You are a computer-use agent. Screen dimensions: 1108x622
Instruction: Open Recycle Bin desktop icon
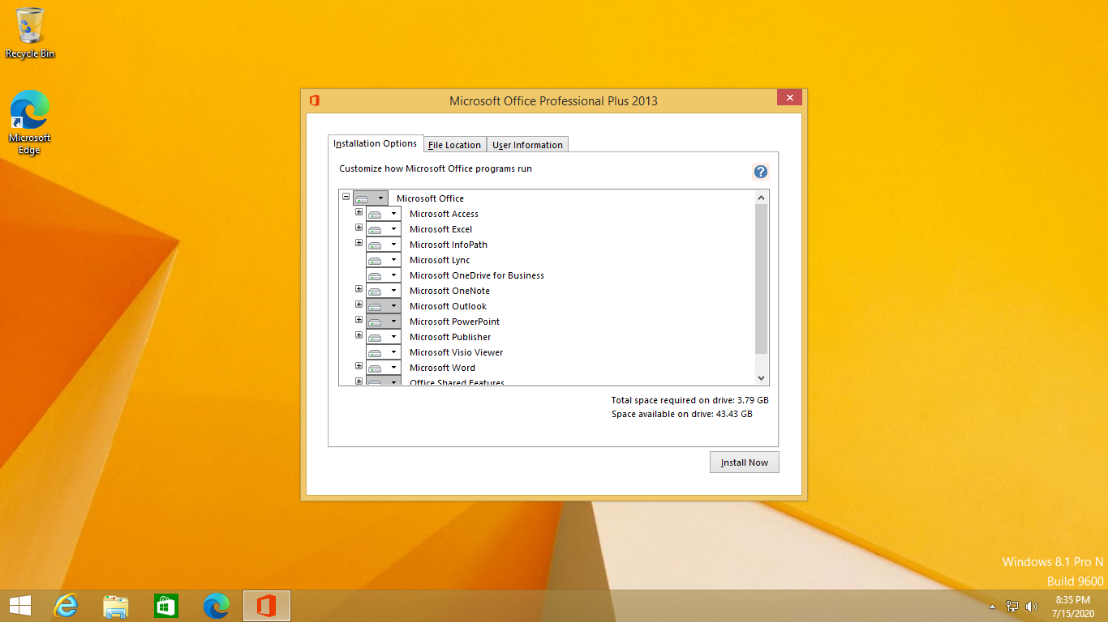(30, 32)
